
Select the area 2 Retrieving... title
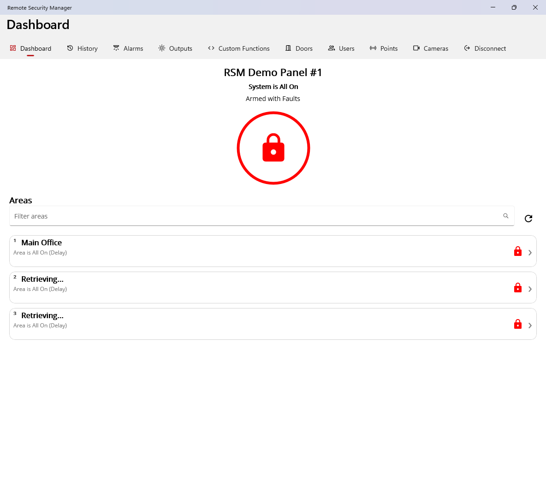coord(42,279)
